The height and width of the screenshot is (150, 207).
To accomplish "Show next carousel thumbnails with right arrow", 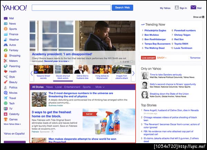I will (133, 73).
